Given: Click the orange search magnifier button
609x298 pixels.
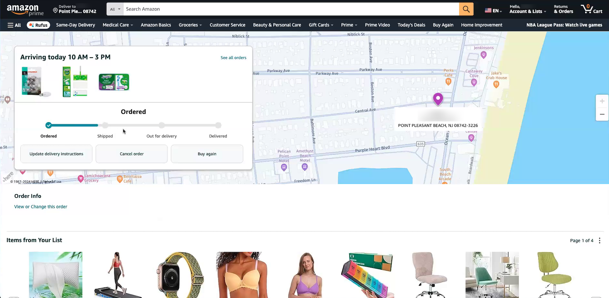Looking at the screenshot, I should pyautogui.click(x=466, y=9).
